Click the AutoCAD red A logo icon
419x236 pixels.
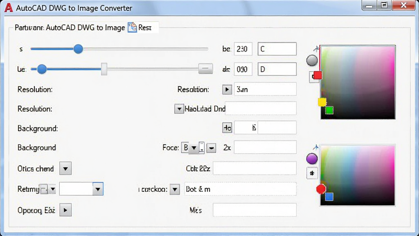[x=9, y=8]
